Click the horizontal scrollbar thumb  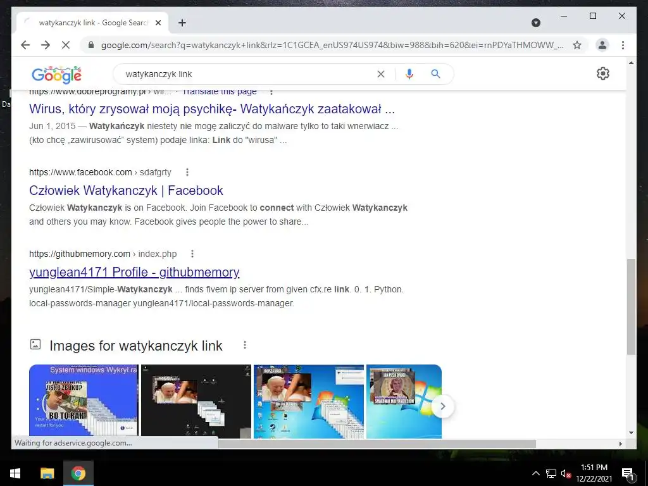click(x=377, y=444)
